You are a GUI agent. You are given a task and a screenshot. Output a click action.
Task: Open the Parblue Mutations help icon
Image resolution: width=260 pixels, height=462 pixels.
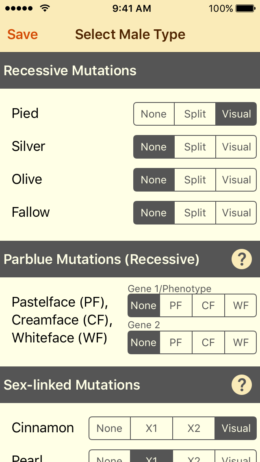[x=242, y=259]
